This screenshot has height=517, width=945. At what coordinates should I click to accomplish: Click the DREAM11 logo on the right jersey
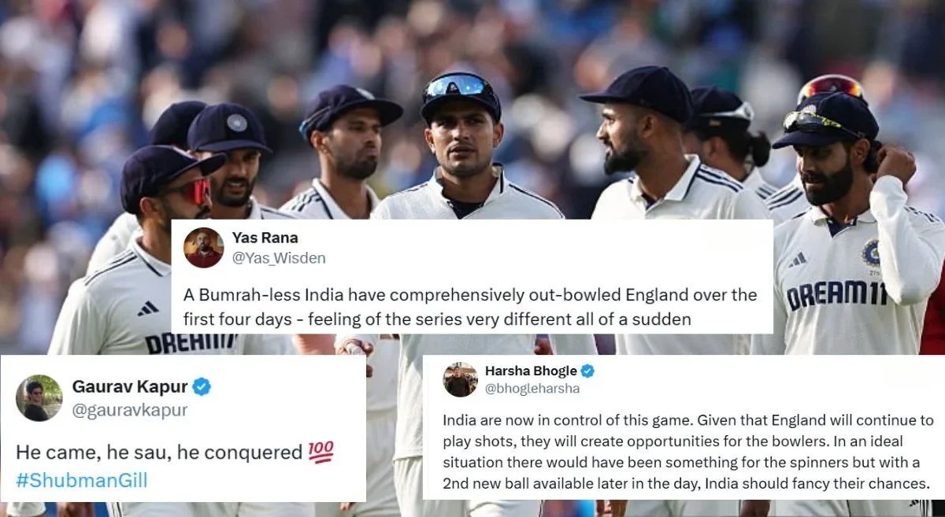point(836,294)
